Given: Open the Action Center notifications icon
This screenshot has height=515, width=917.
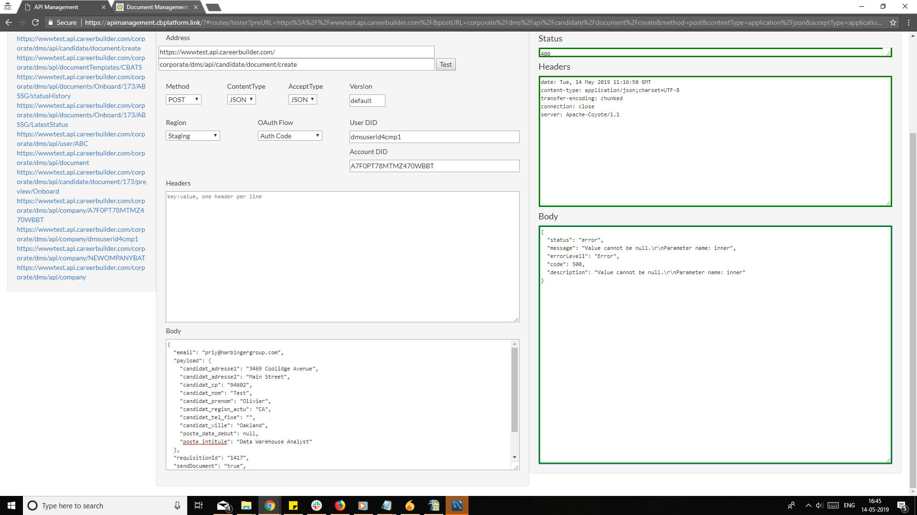Looking at the screenshot, I should (x=902, y=506).
